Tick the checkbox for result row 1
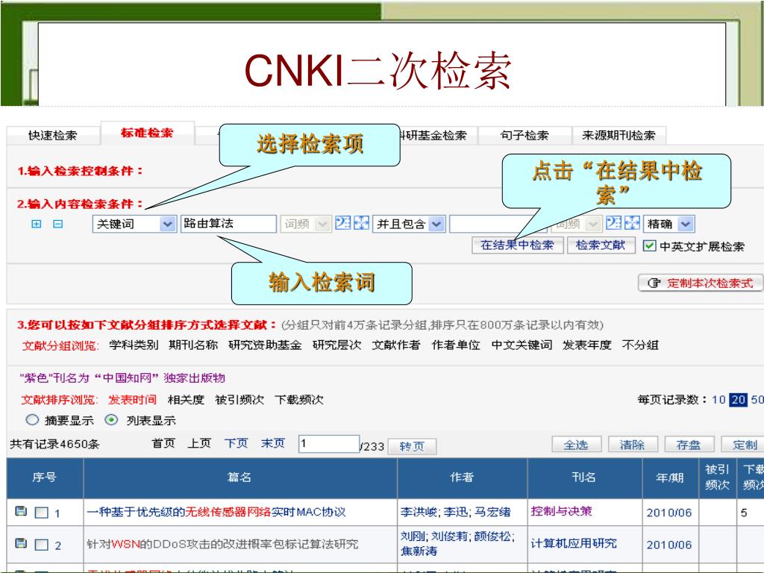The height and width of the screenshot is (573, 764). coord(42,513)
